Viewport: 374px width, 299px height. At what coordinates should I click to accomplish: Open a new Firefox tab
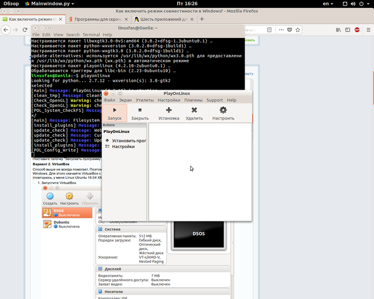202,19
